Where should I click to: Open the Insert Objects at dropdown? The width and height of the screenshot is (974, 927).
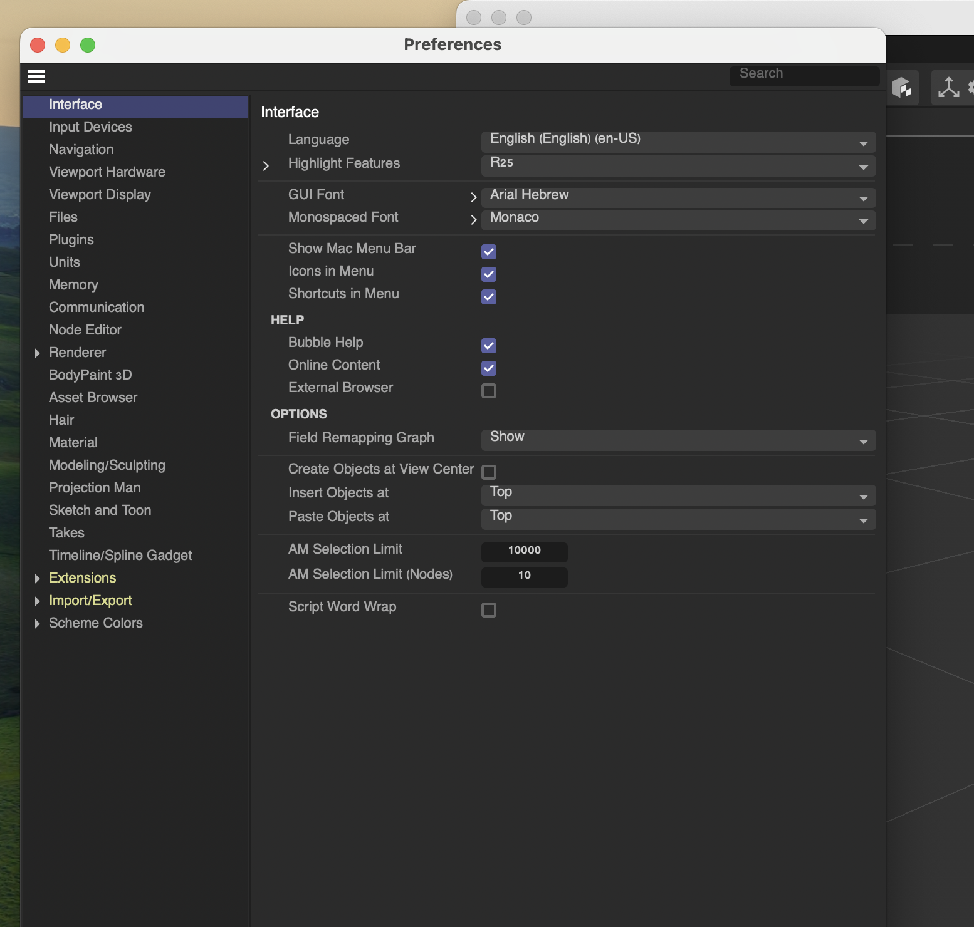(x=678, y=495)
